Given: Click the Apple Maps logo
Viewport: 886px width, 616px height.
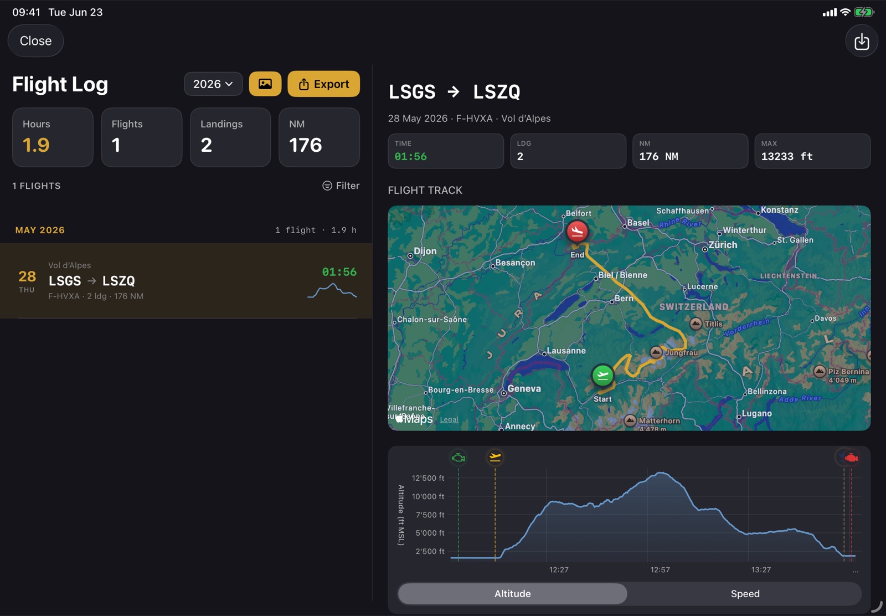Looking at the screenshot, I should coord(414,419).
